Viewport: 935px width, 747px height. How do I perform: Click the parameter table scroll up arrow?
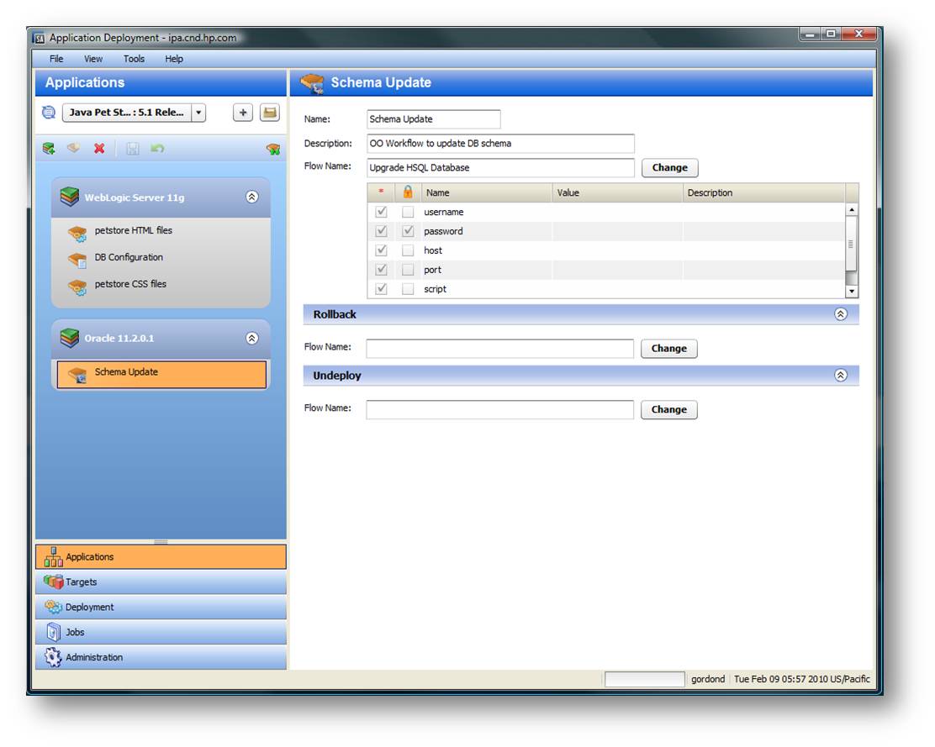click(852, 210)
